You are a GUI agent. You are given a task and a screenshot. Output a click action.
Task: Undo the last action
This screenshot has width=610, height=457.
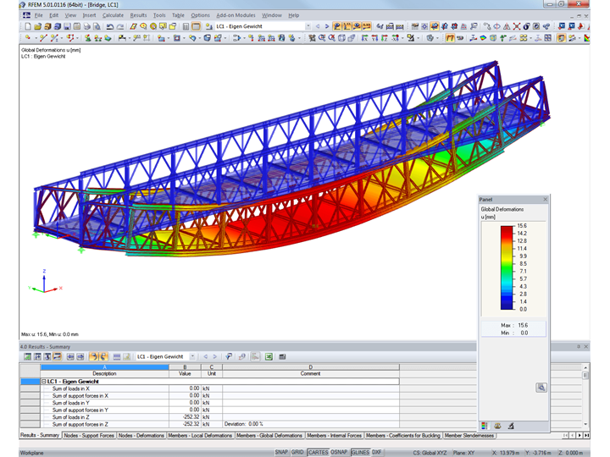[x=110, y=26]
